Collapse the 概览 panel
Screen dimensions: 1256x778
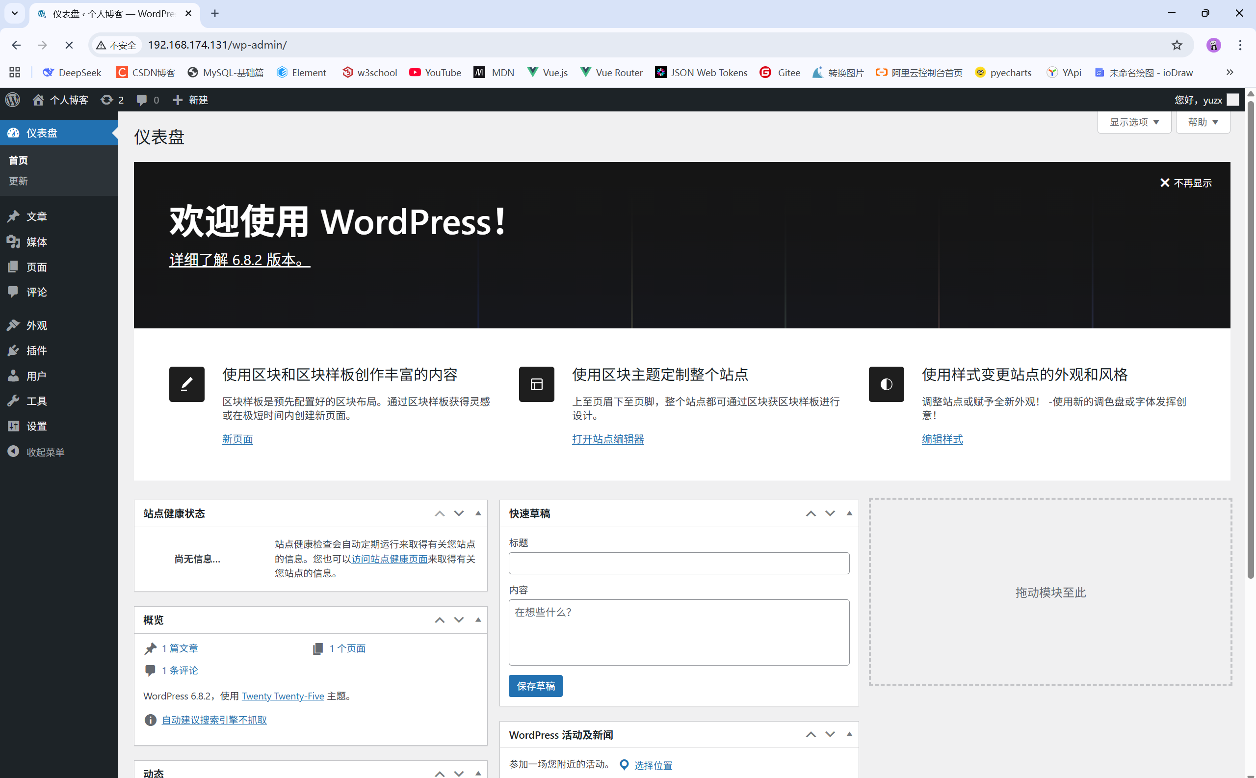[478, 620]
